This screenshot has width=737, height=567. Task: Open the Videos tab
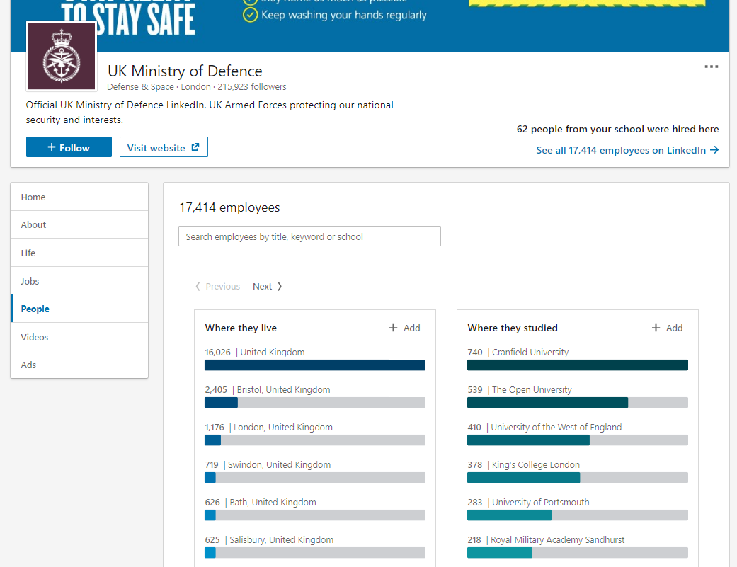pyautogui.click(x=79, y=337)
